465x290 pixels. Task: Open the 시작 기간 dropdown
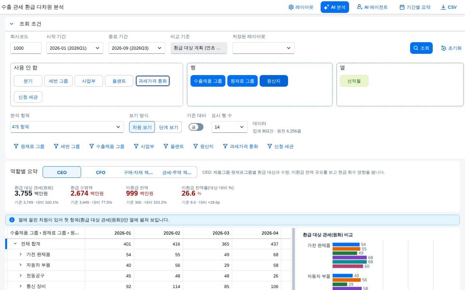75,48
